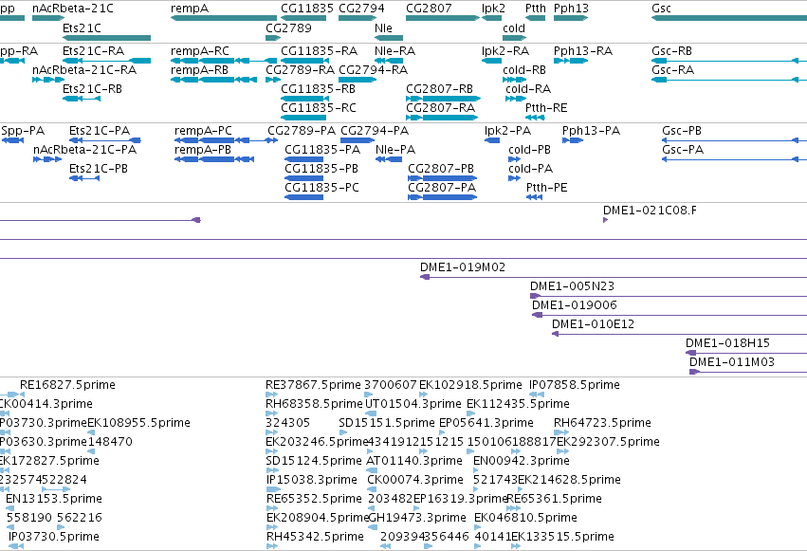The image size is (807, 551).
Task: Select transcript CG11835-RA
Action: (x=319, y=50)
